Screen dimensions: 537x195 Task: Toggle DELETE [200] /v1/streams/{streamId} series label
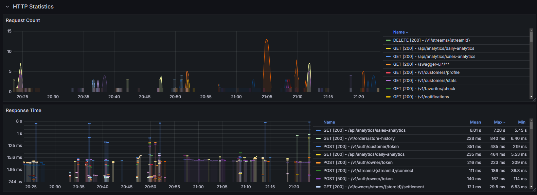pos(431,40)
